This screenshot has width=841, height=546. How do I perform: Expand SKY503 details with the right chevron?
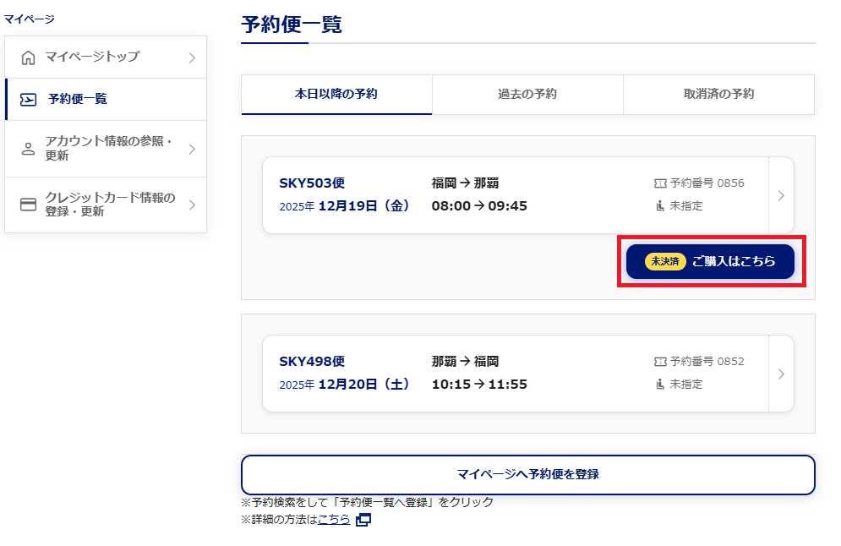780,195
